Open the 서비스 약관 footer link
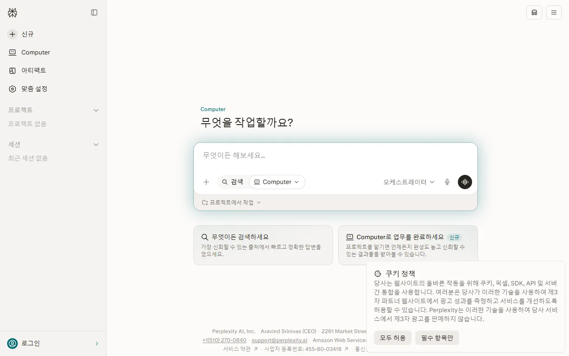This screenshot has width=569, height=356. click(x=240, y=349)
